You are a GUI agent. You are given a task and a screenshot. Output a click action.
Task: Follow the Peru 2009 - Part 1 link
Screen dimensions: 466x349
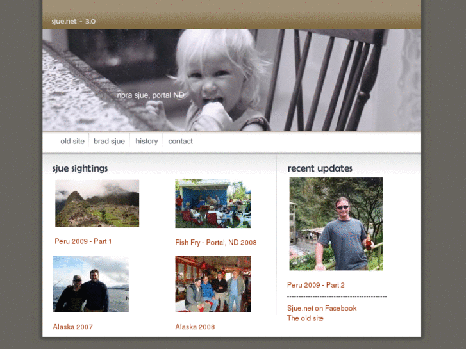coord(83,241)
